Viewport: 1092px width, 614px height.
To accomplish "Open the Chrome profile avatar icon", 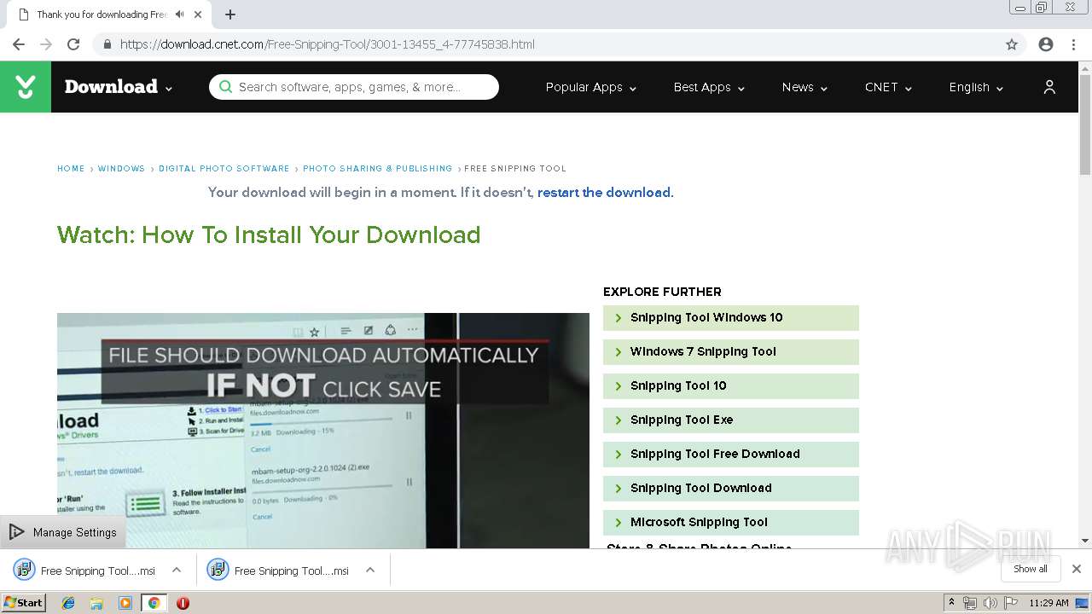I will (x=1046, y=44).
